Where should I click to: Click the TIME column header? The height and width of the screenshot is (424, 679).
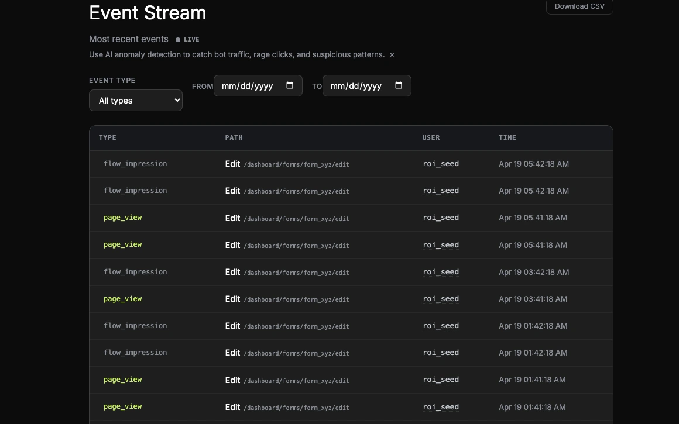507,137
